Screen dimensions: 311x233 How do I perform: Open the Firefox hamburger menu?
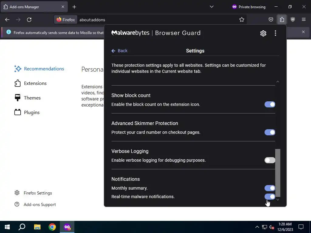(304, 20)
